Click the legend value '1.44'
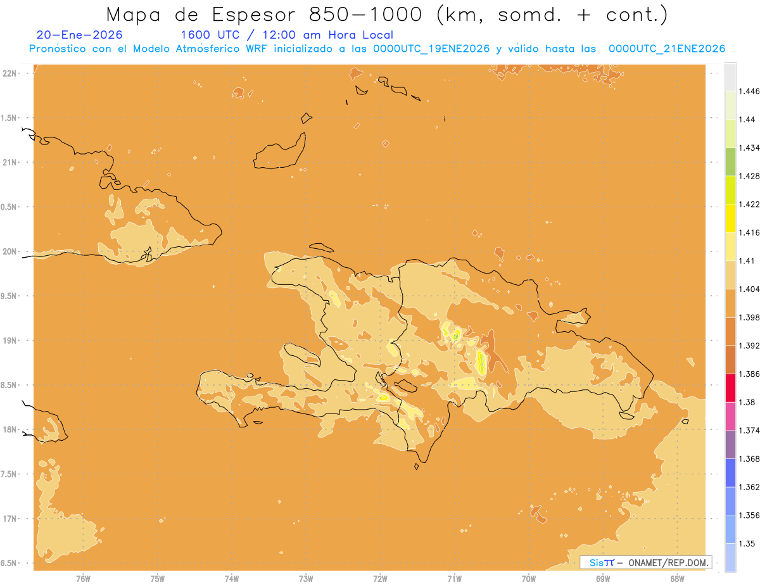760x587 pixels. click(747, 120)
